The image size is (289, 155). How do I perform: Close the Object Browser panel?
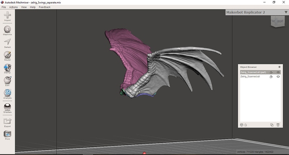tap(279, 67)
